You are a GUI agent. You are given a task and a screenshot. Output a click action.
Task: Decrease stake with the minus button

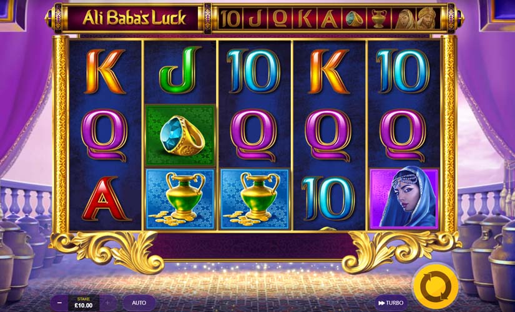pyautogui.click(x=59, y=303)
